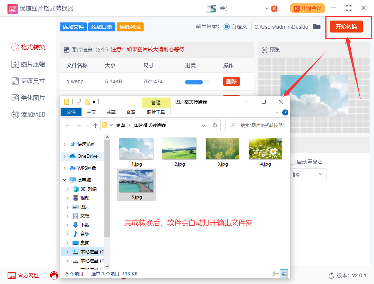Open the 文件 menu in Explorer
The width and height of the screenshot is (374, 284).
pyautogui.click(x=71, y=112)
